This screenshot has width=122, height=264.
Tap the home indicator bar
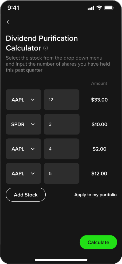point(61,260)
